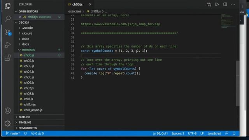249x140 pixels.
Task: Click Ln 36, Col 1 cursor position
Action: tap(160, 133)
